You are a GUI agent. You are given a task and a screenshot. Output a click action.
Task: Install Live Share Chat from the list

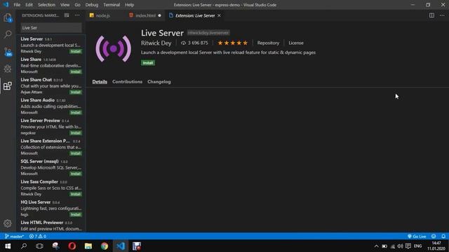click(76, 92)
